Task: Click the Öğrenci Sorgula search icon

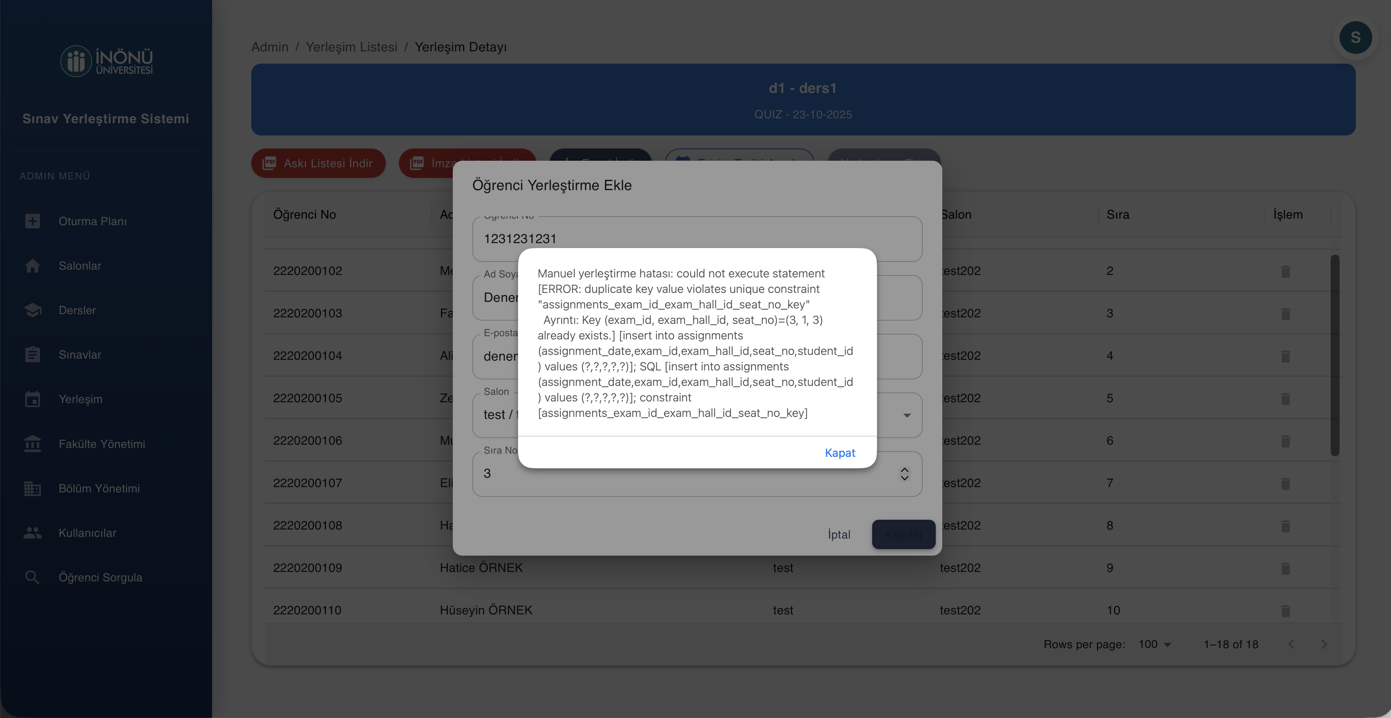Action: 32,578
